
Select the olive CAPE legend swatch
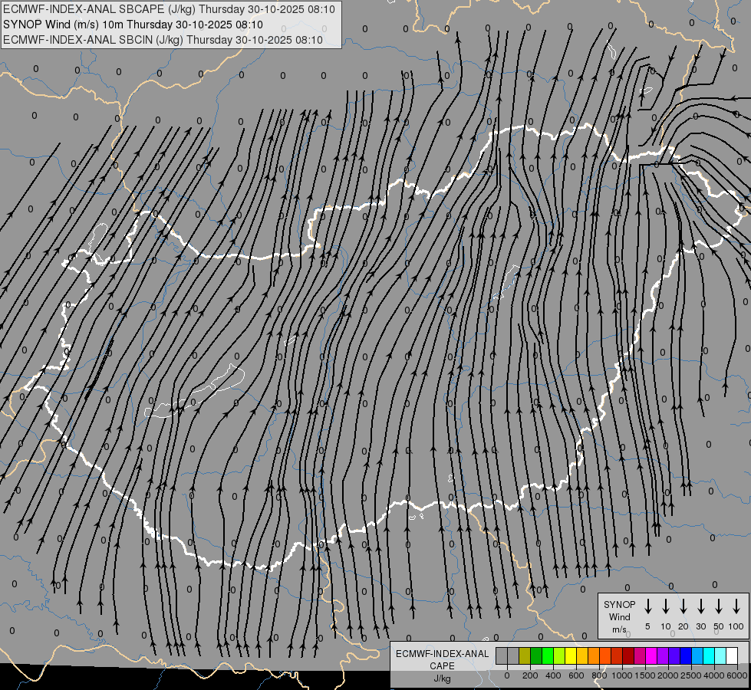click(x=525, y=655)
